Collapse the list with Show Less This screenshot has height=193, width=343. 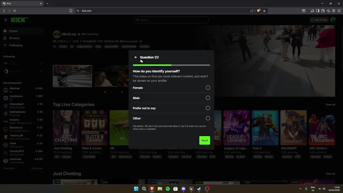tap(37, 168)
